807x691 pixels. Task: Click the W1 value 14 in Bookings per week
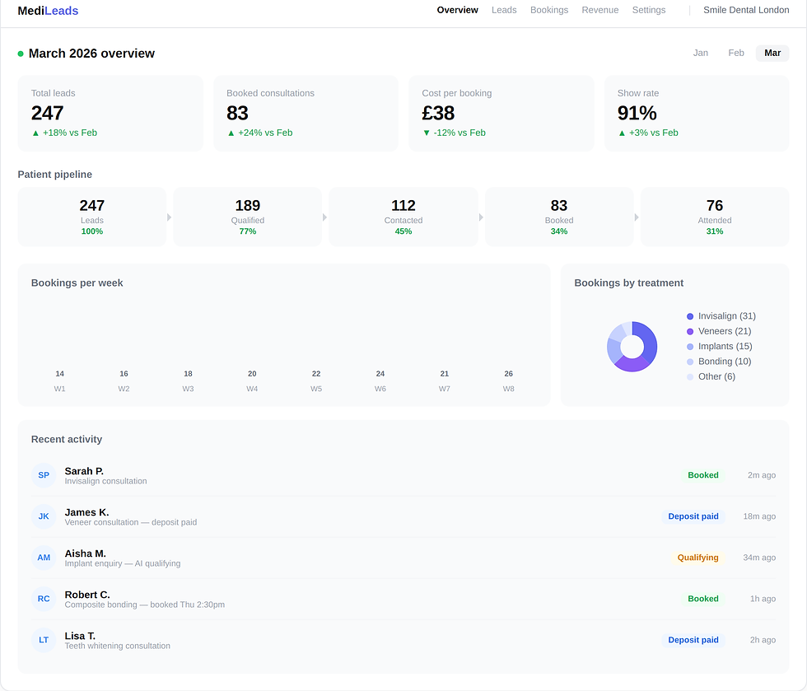pyautogui.click(x=59, y=374)
